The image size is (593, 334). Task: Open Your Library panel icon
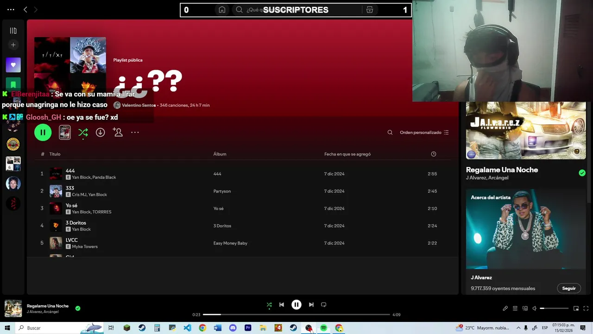tap(13, 31)
